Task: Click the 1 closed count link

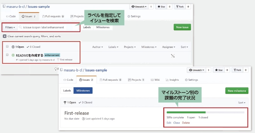Action: coord(203,118)
